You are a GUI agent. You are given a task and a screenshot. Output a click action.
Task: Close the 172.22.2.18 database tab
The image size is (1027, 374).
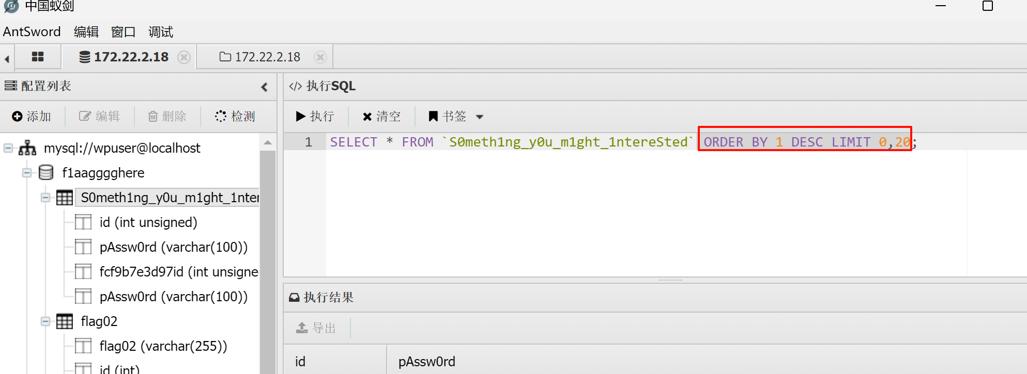(183, 57)
